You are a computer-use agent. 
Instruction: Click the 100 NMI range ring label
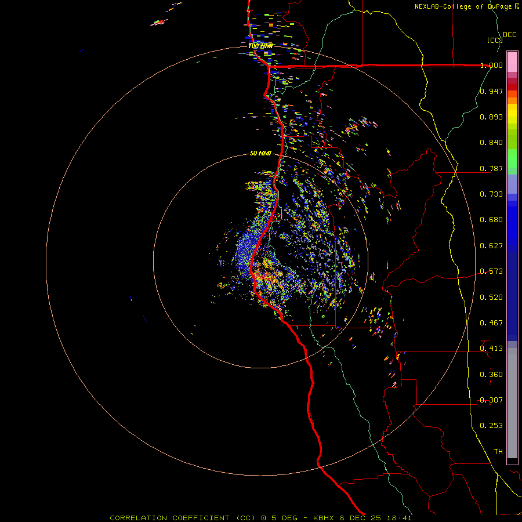pos(260,46)
